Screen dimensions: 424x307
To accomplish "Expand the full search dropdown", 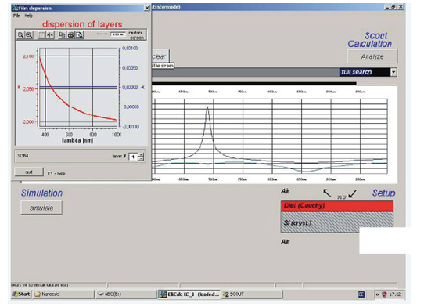I will 394,72.
